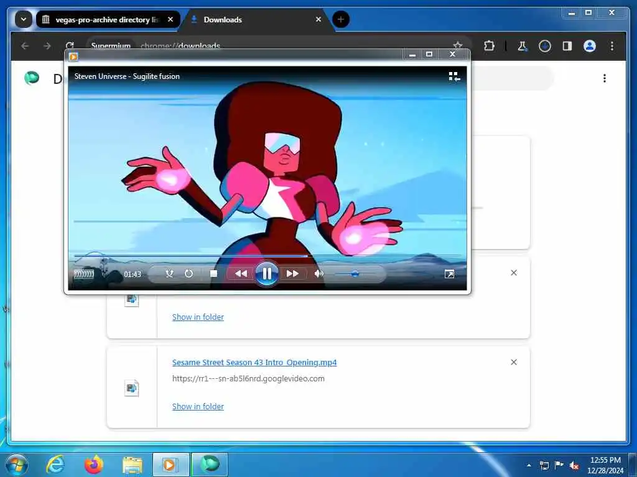Bookmark this page with the star

click(458, 45)
